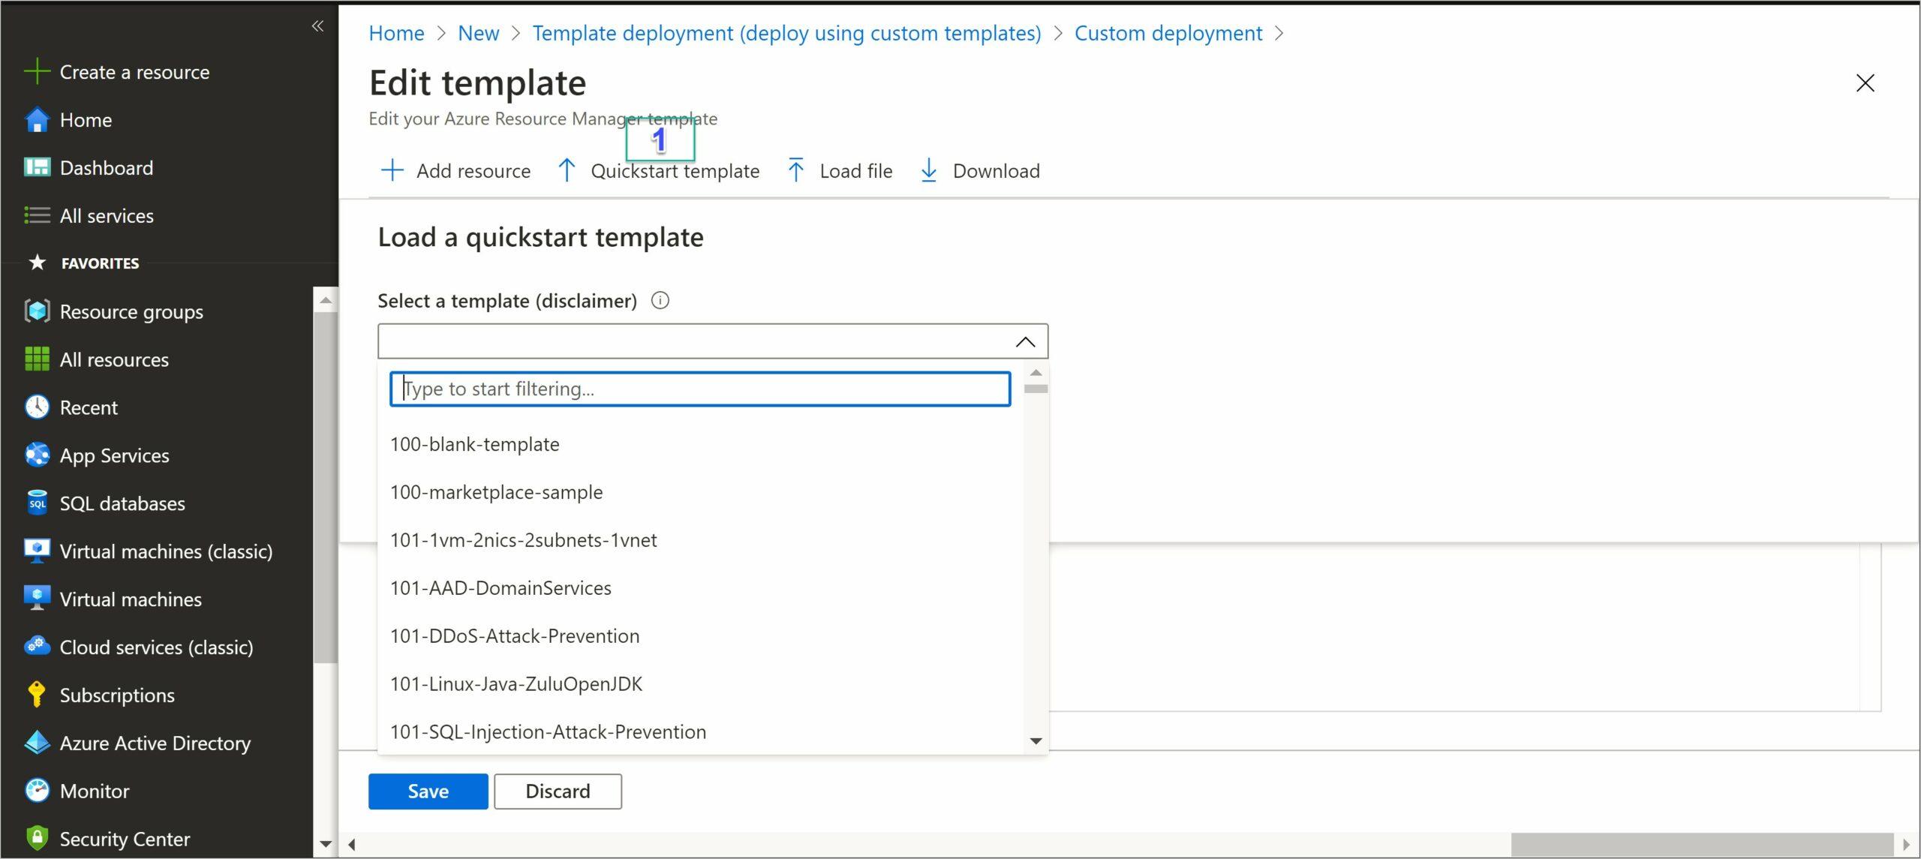Click the SQL databases icon
Viewport: 1921px width, 859px height.
point(37,503)
